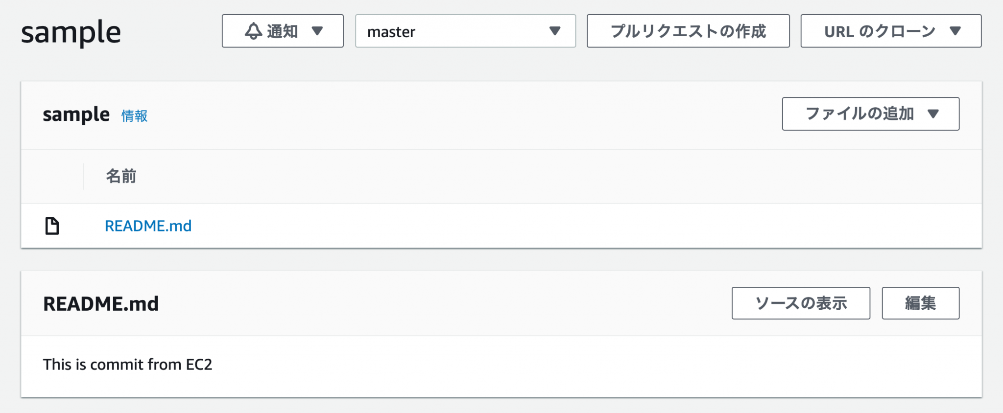Screen dimensions: 1003x413
Task: Click the 名前 column header
Action: click(x=120, y=176)
